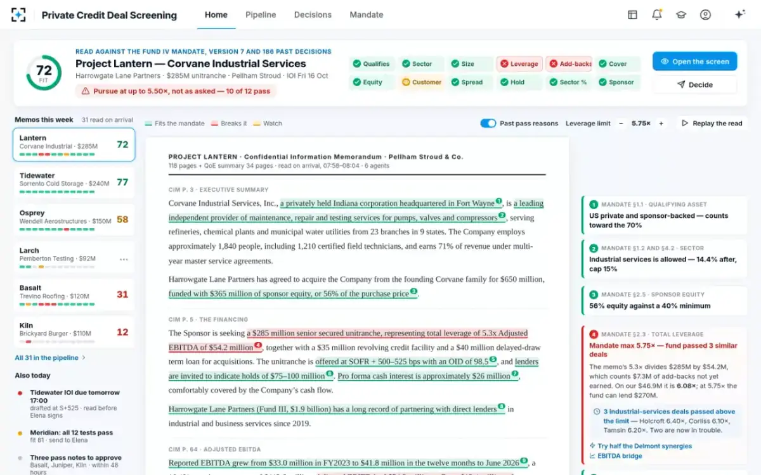Image resolution: width=761 pixels, height=475 pixels.
Task: Decrease the leverage limit with minus
Action: (621, 123)
